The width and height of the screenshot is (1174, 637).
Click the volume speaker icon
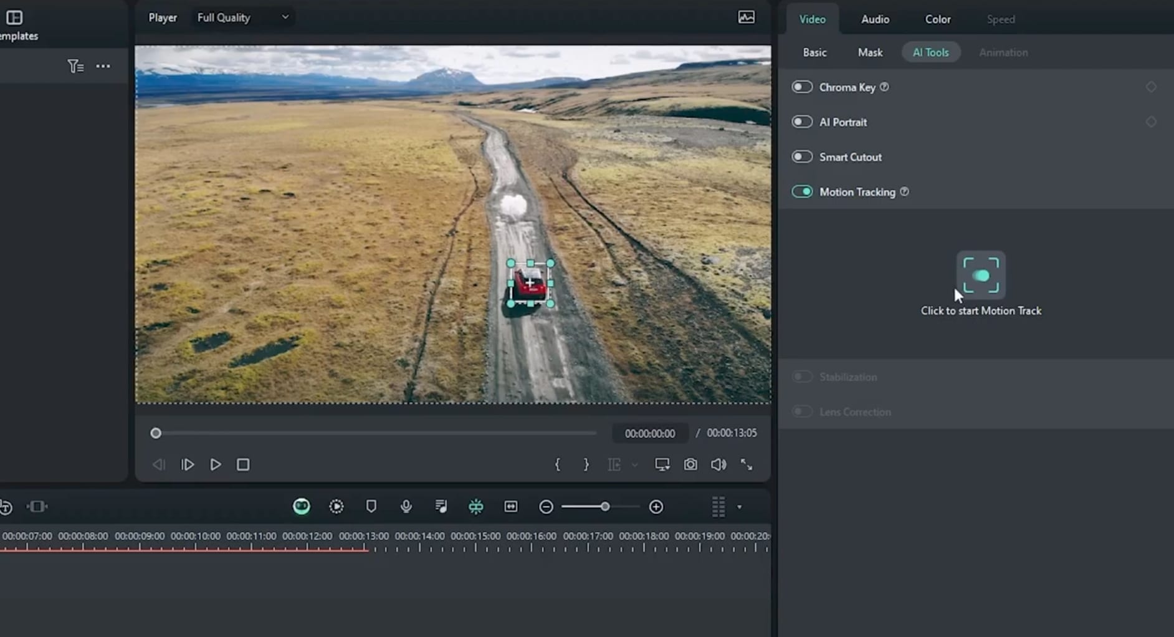[718, 465]
